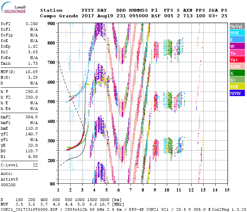Image resolution: width=247 pixels, height=212 pixels.
Task: Click the W purple legend box
Action: pyautogui.click(x=237, y=46)
